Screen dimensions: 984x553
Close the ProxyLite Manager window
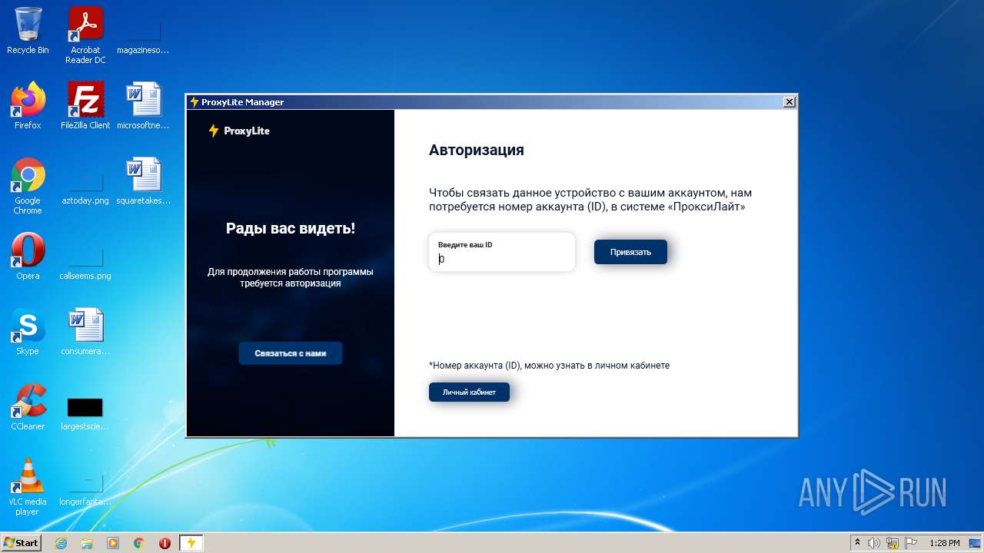click(x=789, y=102)
